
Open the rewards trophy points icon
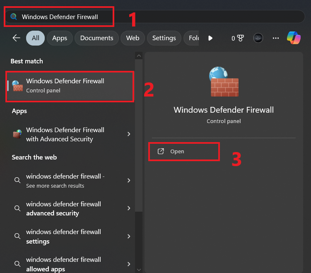click(238, 38)
